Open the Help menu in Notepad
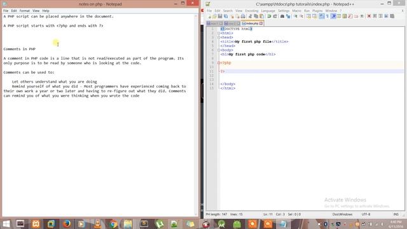This screenshot has width=407, height=229. [46, 11]
